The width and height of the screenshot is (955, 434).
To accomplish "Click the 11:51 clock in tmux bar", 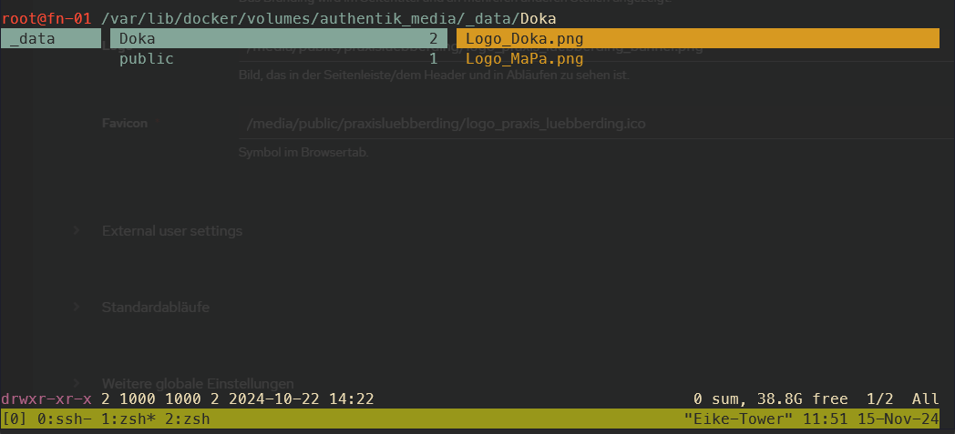I will point(821,419).
